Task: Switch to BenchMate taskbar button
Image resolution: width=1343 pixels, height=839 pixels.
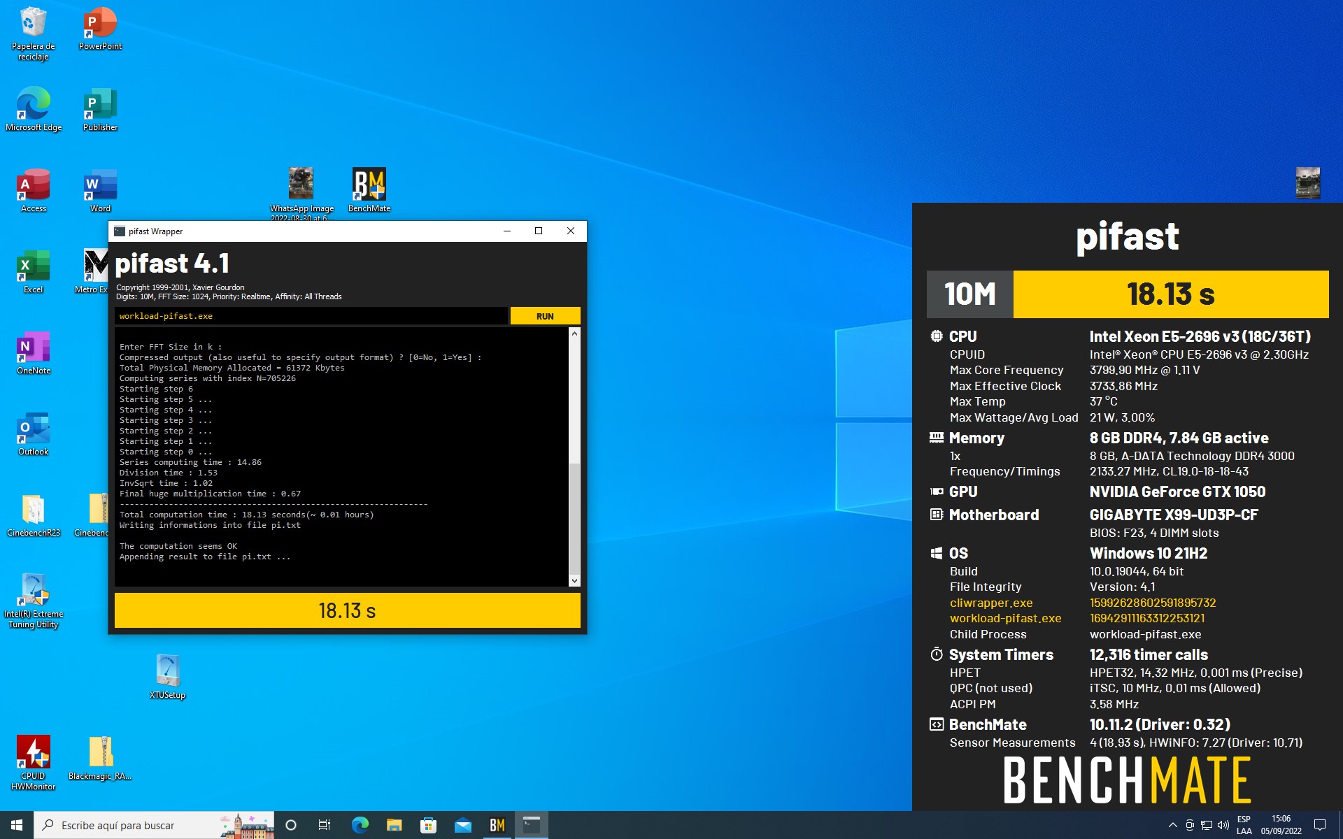Action: 497,825
